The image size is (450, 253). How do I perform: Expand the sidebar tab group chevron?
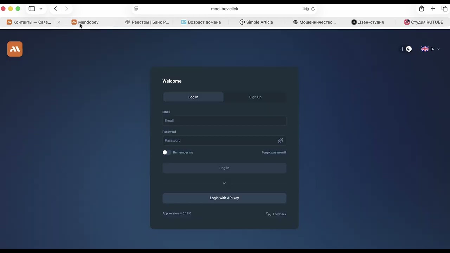[41, 9]
